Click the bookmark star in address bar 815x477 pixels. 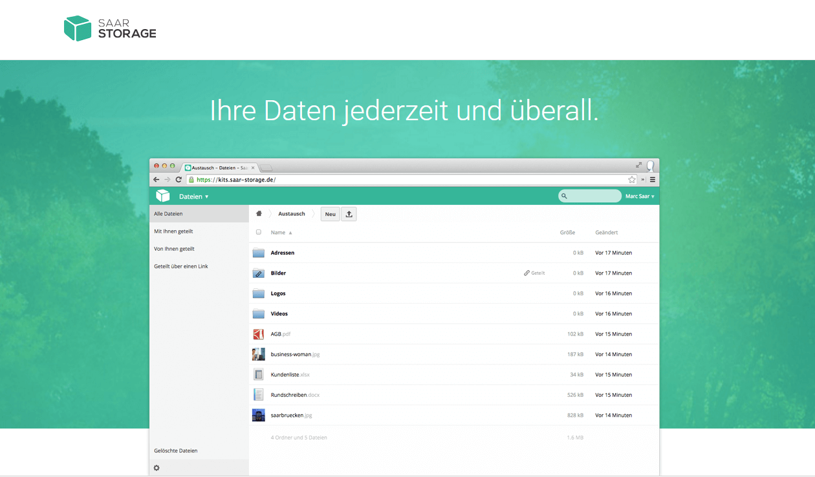(x=632, y=180)
